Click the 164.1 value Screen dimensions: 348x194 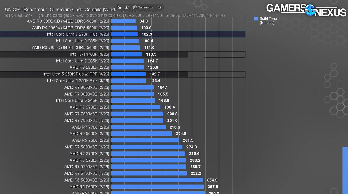[x=163, y=87]
